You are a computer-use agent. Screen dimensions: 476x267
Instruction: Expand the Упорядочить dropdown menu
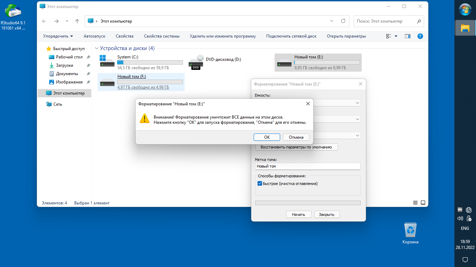[58, 36]
